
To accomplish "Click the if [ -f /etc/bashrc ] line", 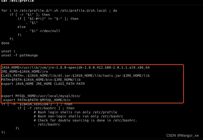I will click(x=46, y=108).
